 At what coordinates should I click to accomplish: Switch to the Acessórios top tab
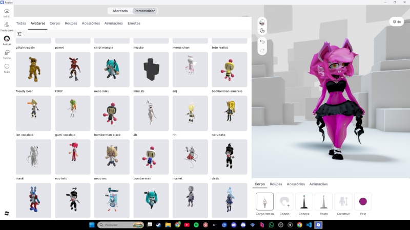(91, 23)
